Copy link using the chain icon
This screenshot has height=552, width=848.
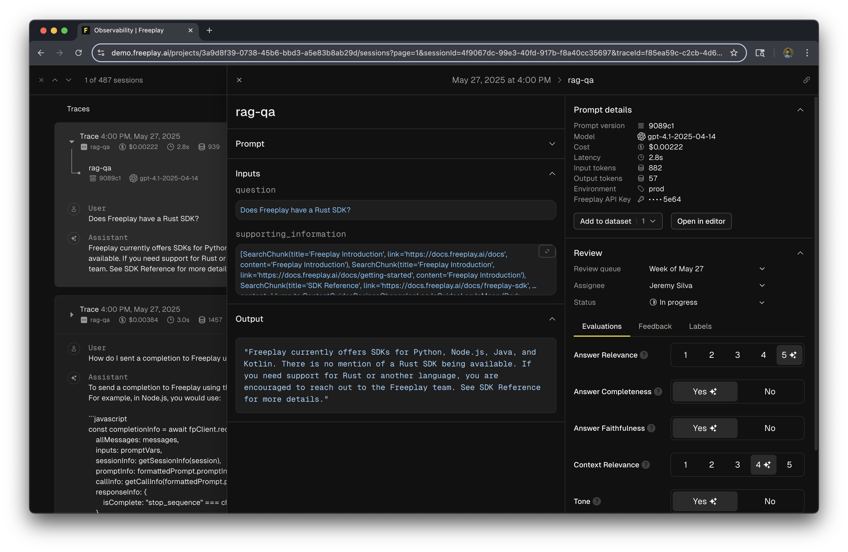[x=806, y=80]
